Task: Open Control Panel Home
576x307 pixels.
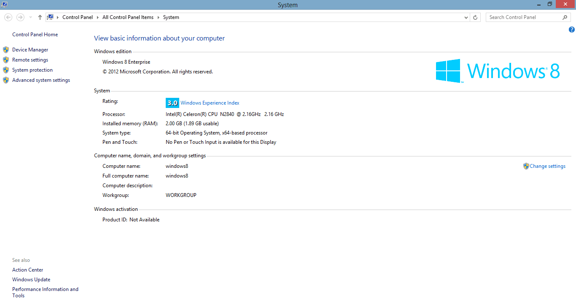Action: 35,35
